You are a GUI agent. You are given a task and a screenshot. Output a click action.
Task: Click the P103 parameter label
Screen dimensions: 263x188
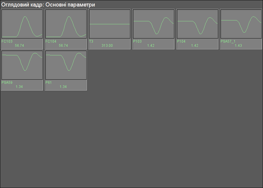(137, 41)
